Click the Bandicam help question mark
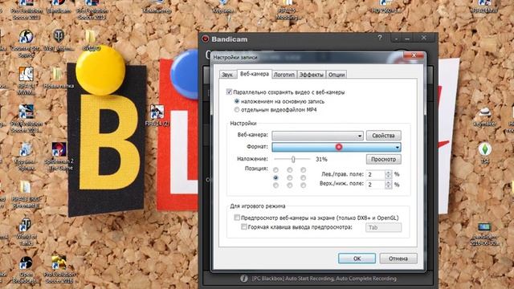This screenshot has width=514, height=289. coord(380,38)
